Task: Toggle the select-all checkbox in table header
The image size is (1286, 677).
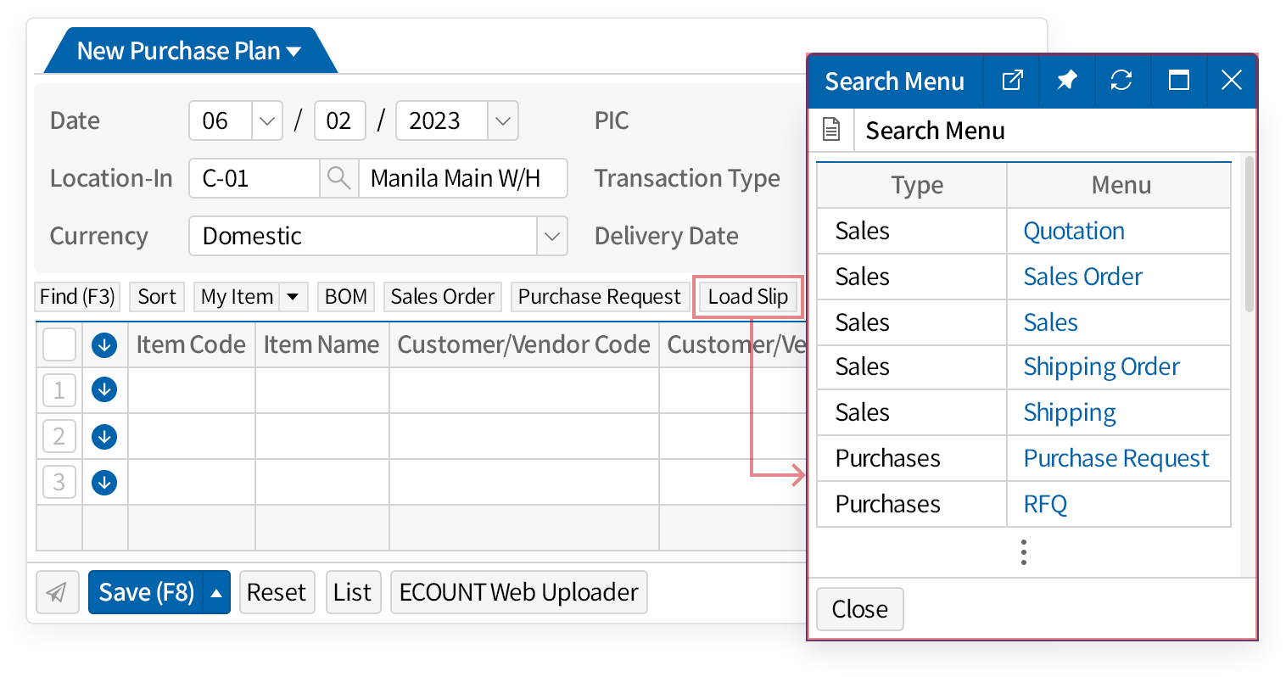Action: coord(59,345)
